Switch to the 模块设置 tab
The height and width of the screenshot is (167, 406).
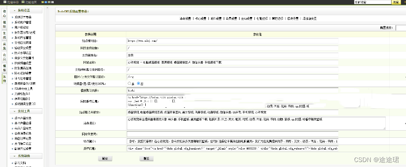[x=293, y=18]
